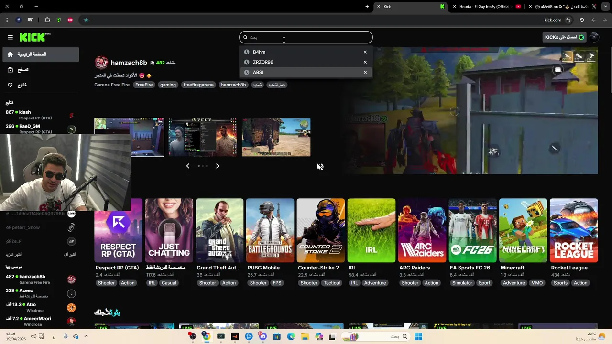
Task: Open the Windows Start menu
Action: pos(418,336)
